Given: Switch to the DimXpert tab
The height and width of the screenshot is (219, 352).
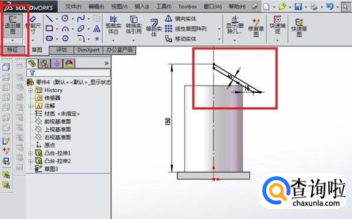Looking at the screenshot, I should point(88,50).
